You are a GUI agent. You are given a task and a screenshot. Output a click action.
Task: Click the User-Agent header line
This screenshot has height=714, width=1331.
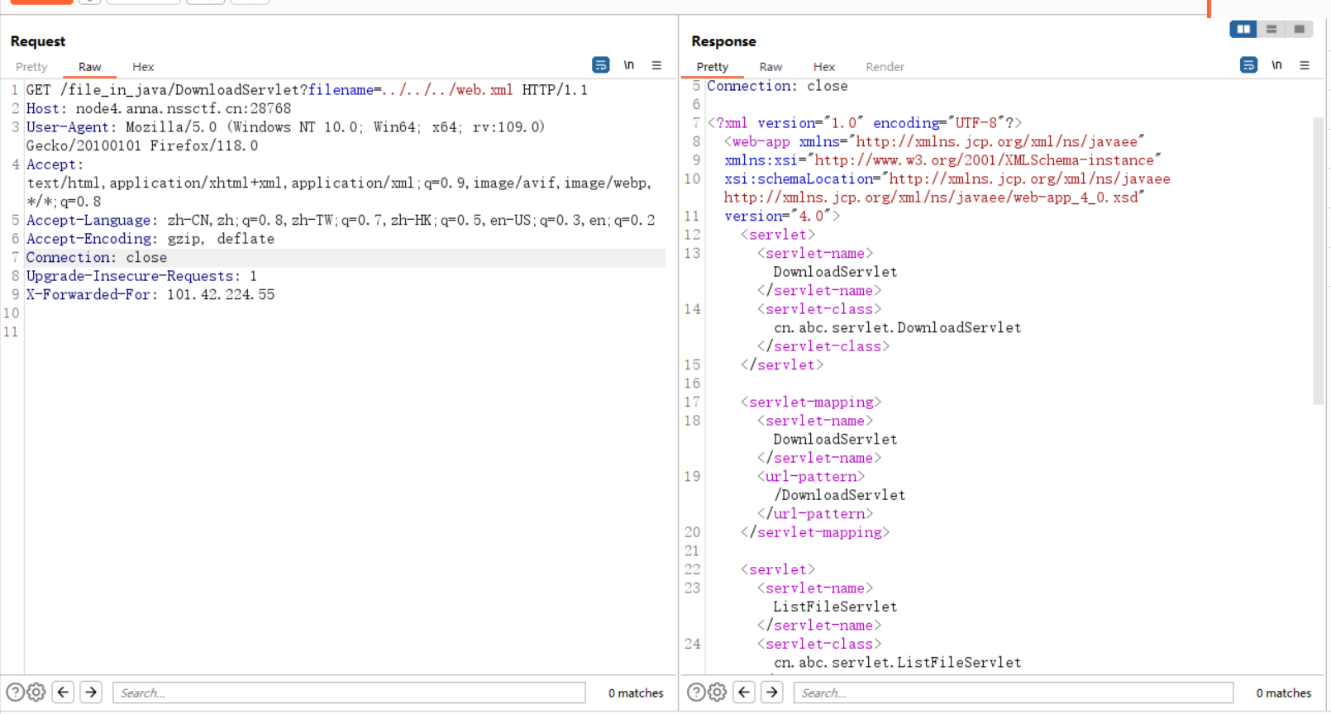pyautogui.click(x=285, y=136)
